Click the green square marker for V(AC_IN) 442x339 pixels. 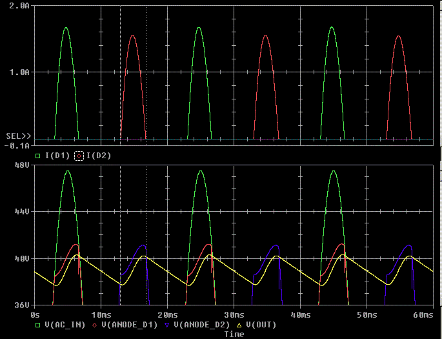pos(38,325)
